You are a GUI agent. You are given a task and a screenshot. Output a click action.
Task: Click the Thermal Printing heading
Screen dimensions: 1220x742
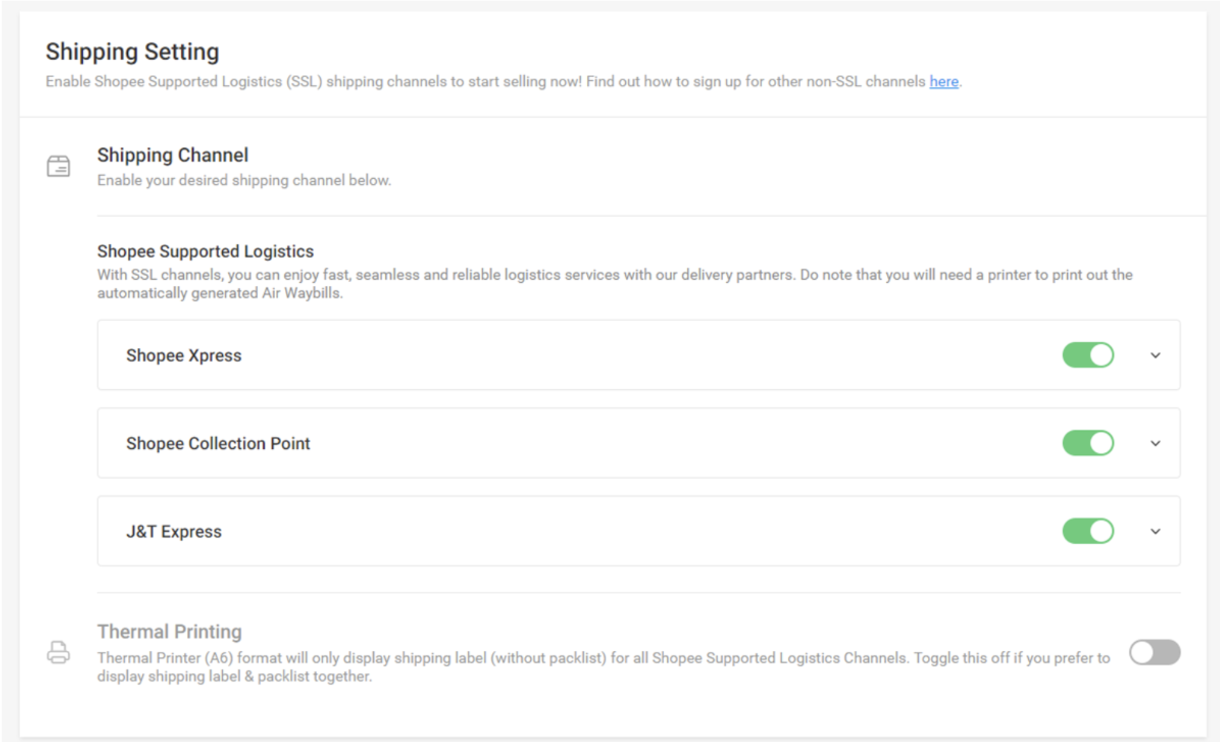(170, 631)
